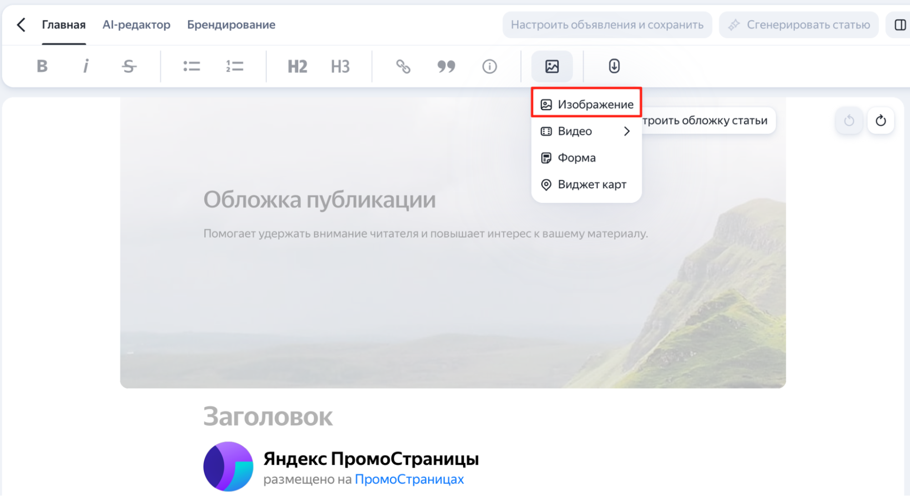
Task: Open the media insert menu icon
Action: (552, 66)
